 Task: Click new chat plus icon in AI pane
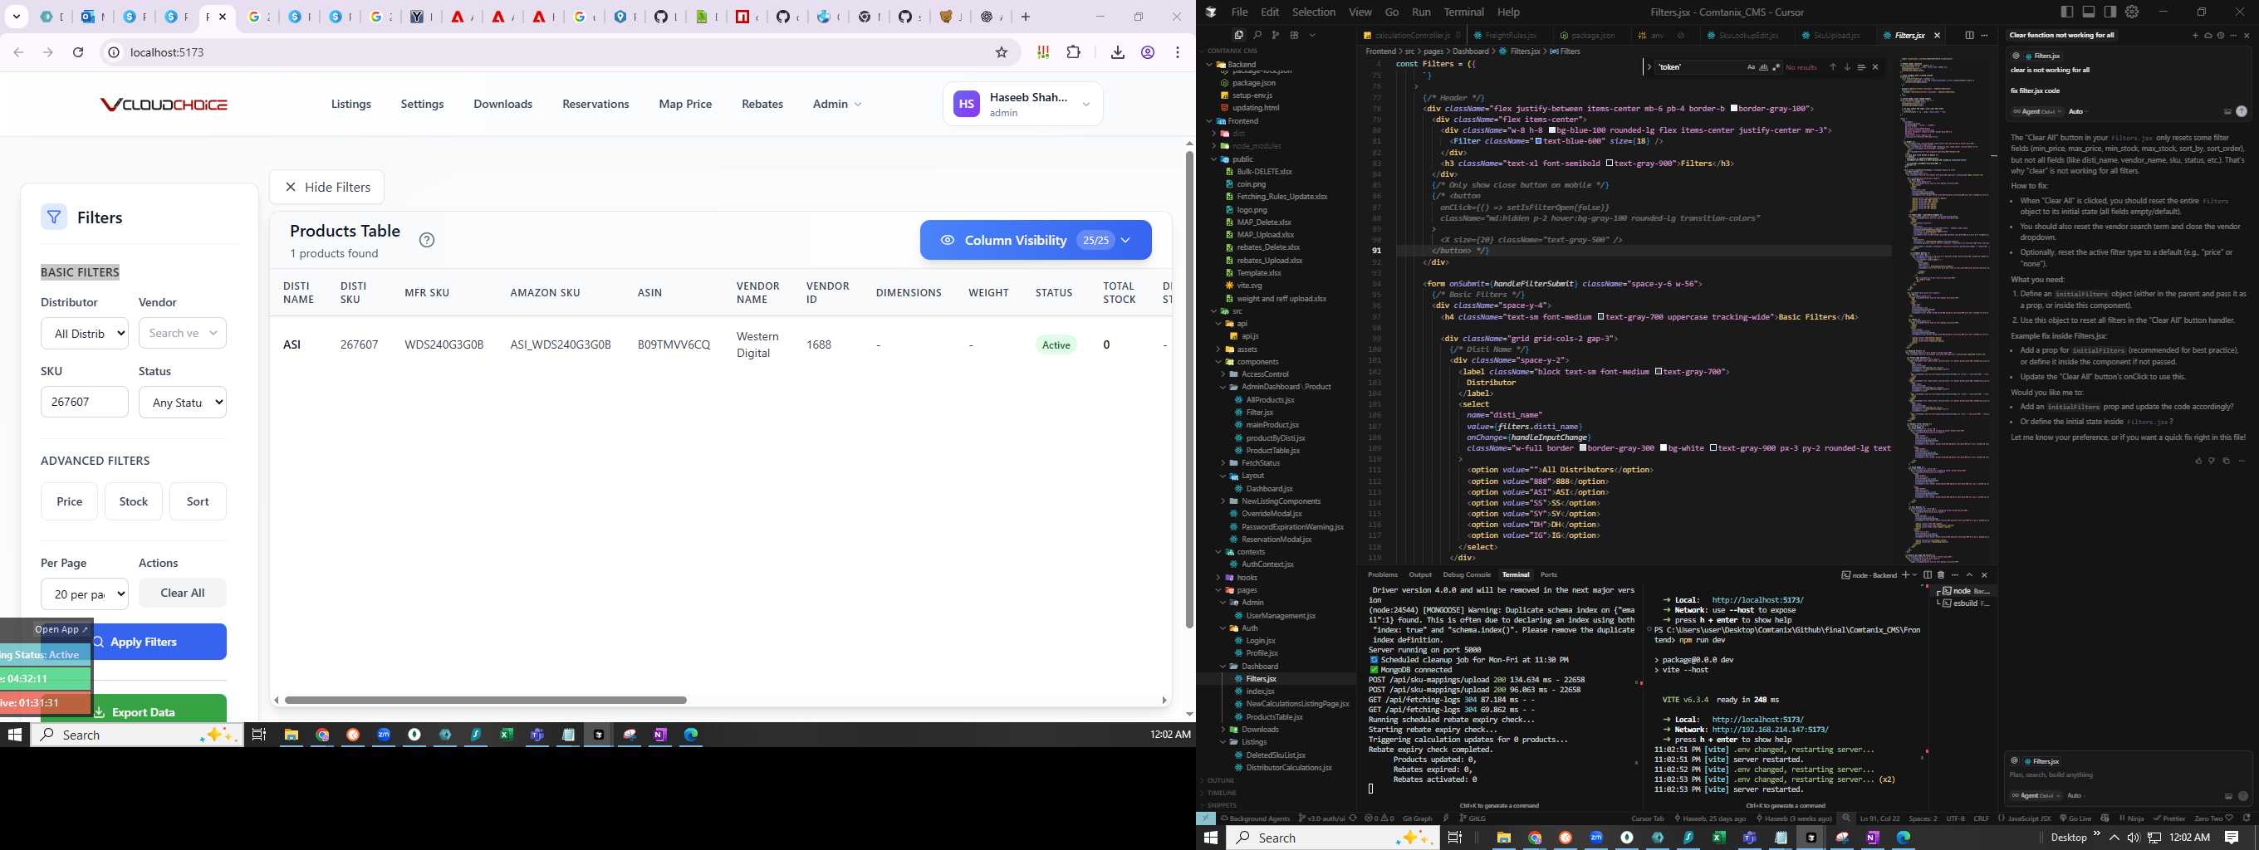pyautogui.click(x=2196, y=35)
